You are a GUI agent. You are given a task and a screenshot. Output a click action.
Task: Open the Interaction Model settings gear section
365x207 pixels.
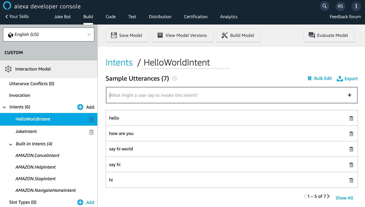[8, 69]
